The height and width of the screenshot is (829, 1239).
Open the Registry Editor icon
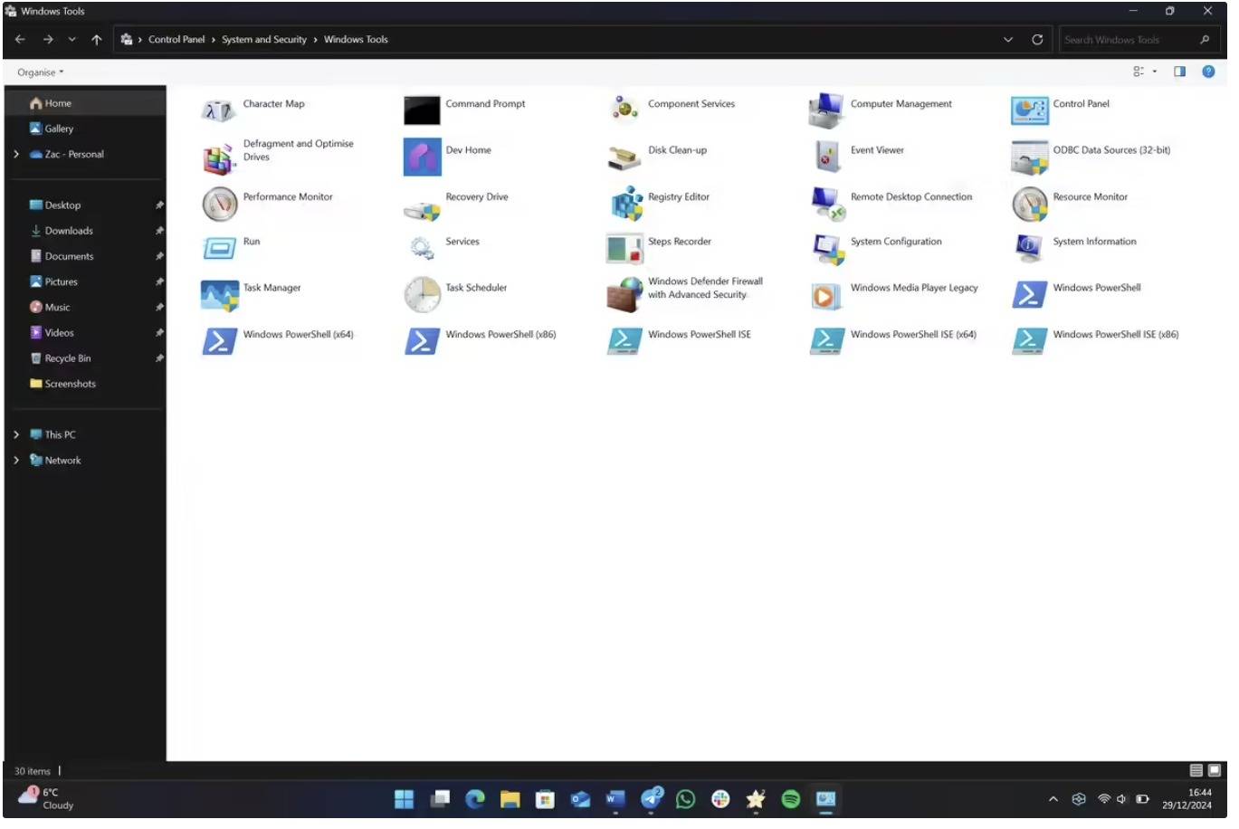pos(626,205)
